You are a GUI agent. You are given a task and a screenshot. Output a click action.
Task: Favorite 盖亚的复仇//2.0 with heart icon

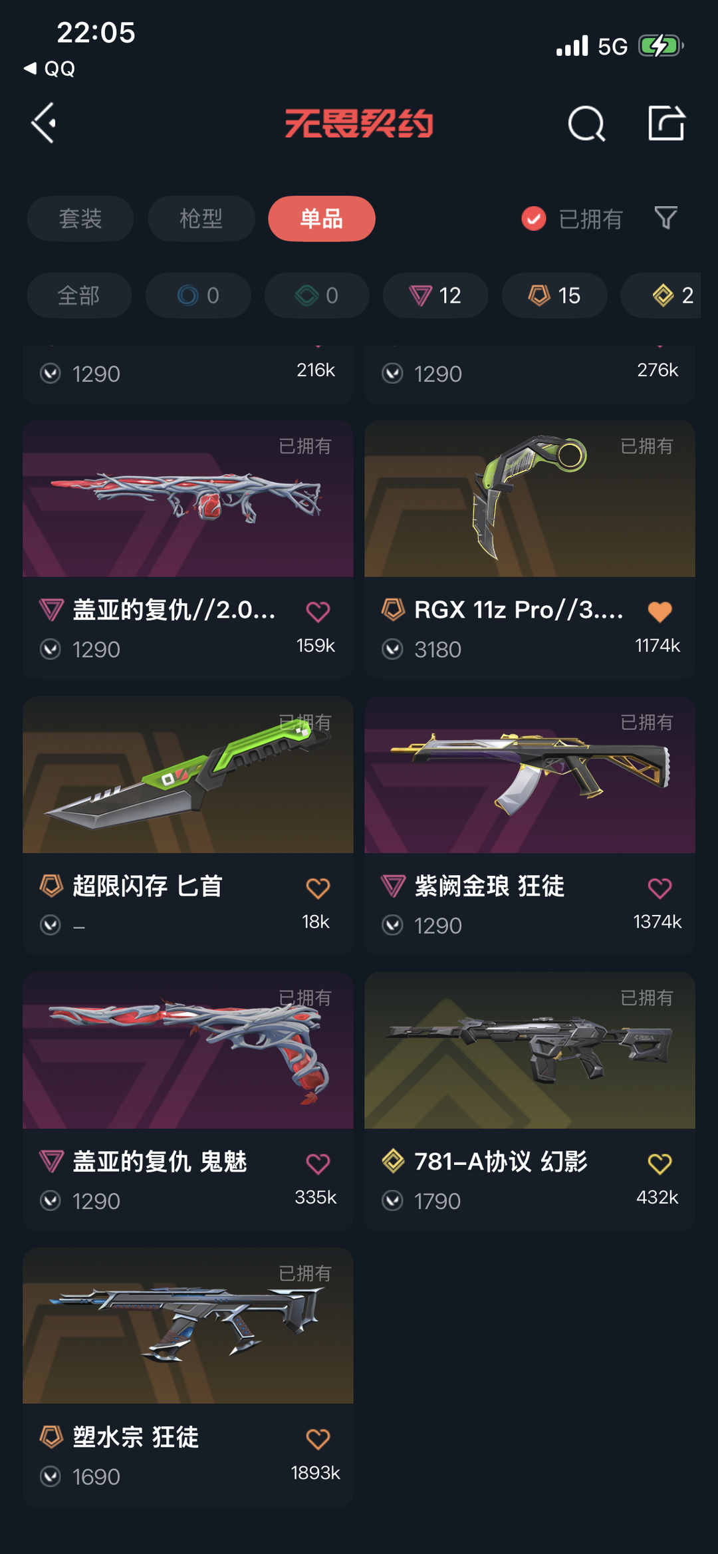click(318, 611)
